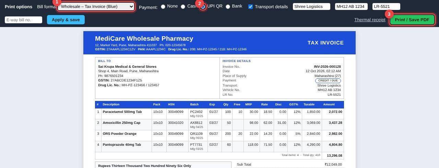
Task: Click the TAX INVOICE title
Action: pyautogui.click(x=325, y=43)
